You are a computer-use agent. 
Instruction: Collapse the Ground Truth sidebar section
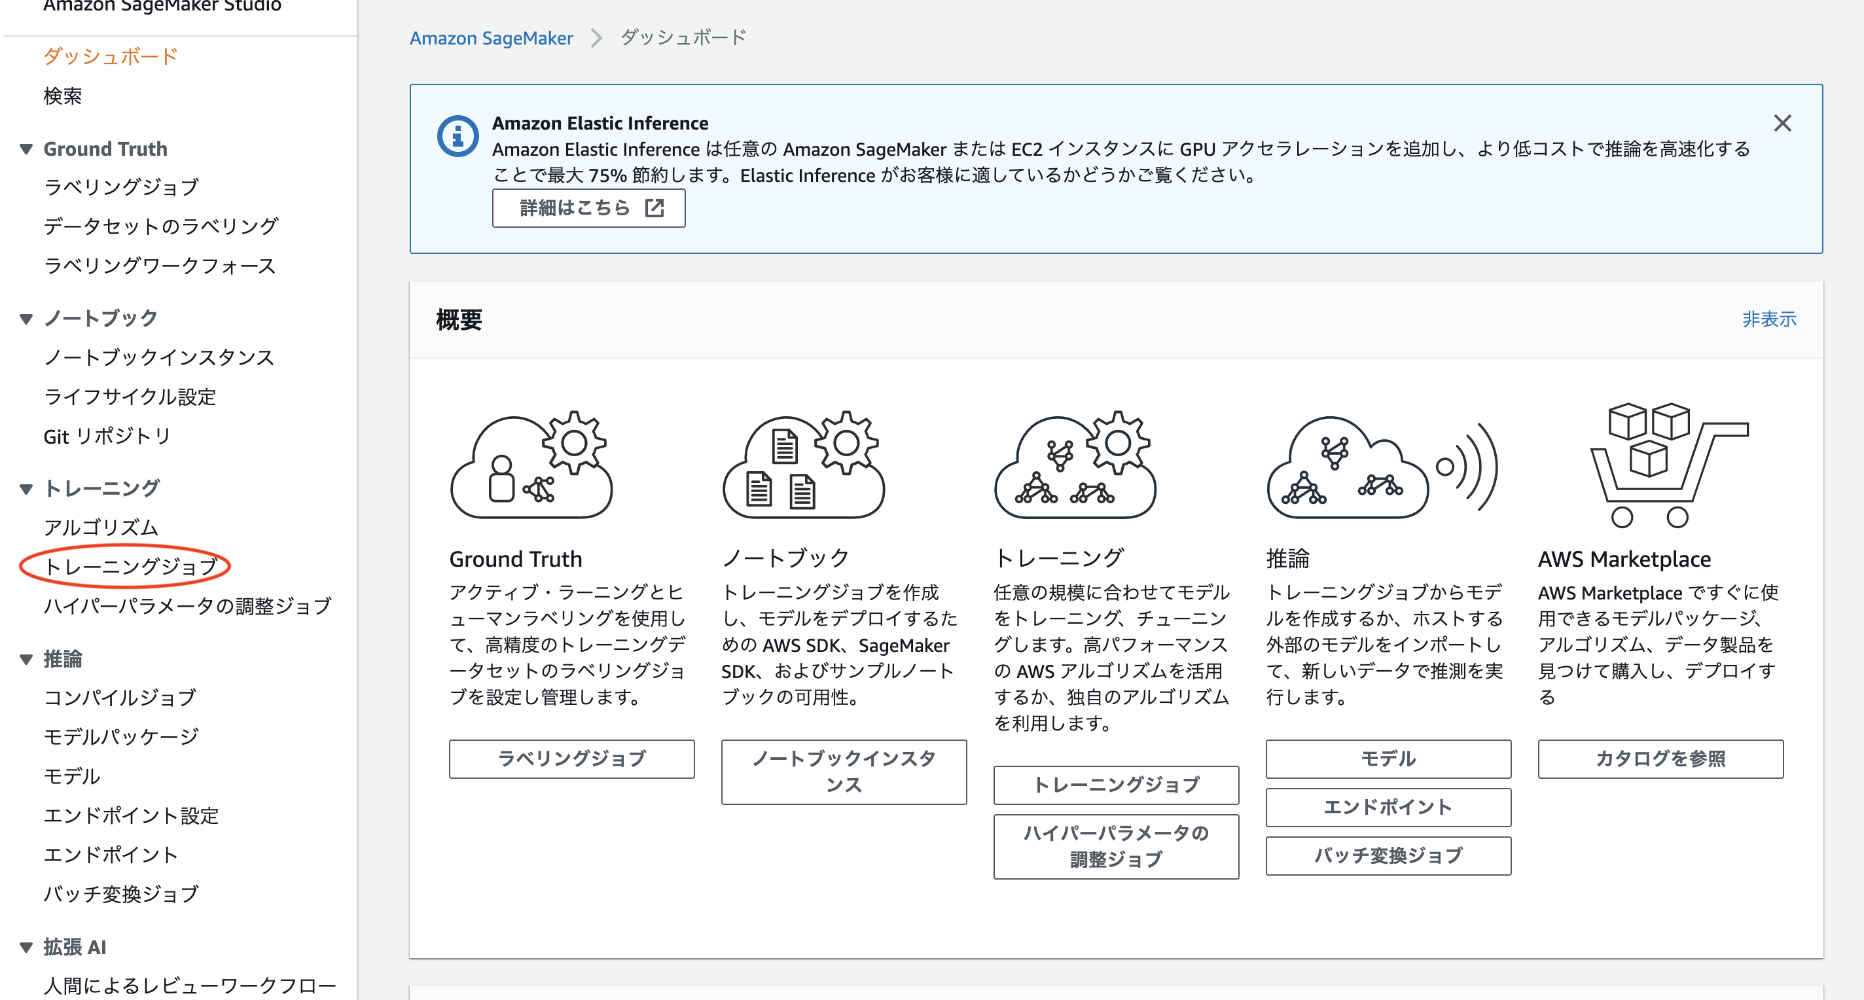pyautogui.click(x=26, y=149)
